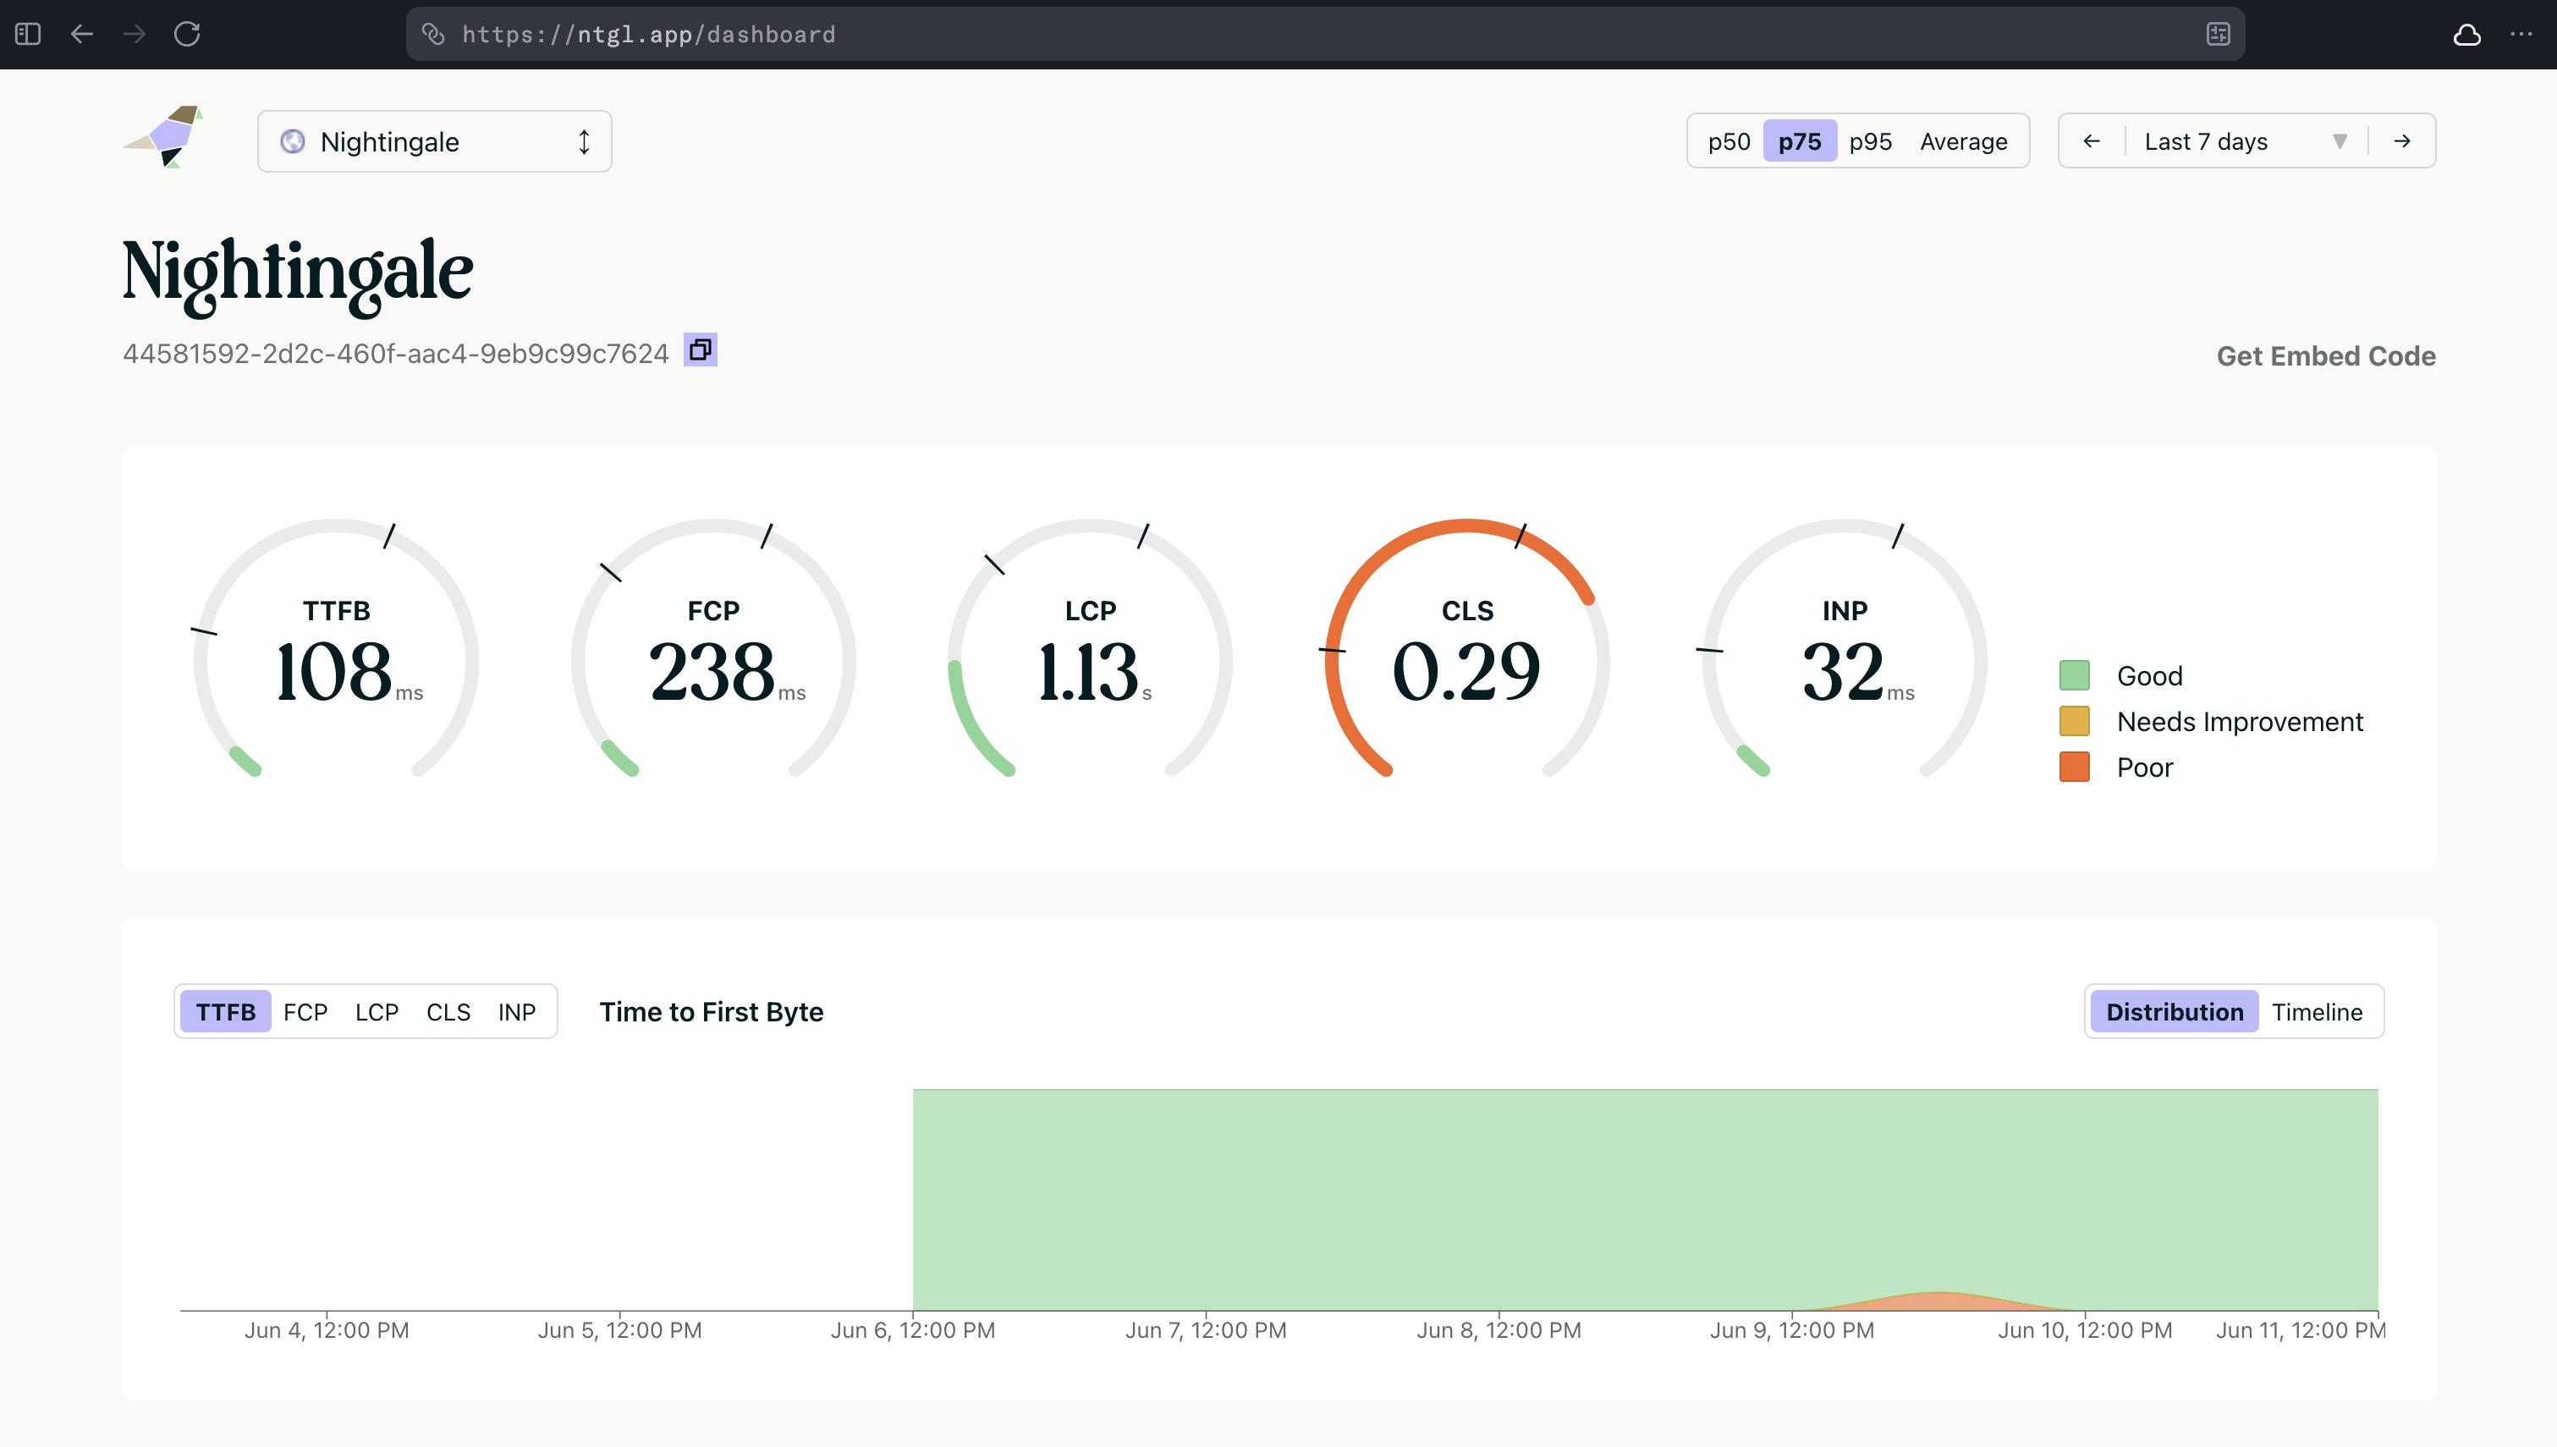Click the Jun 6, 12:00 PM axis label
The height and width of the screenshot is (1447, 2557).
913,1329
